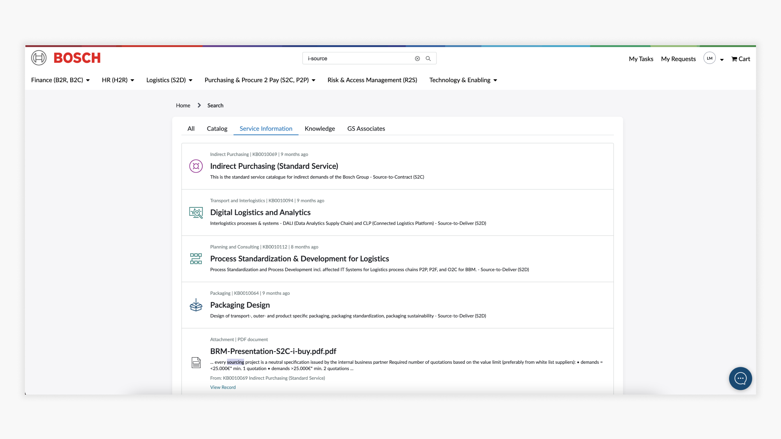This screenshot has width=781, height=439.
Task: Open the chat assistant bubble
Action: (740, 378)
